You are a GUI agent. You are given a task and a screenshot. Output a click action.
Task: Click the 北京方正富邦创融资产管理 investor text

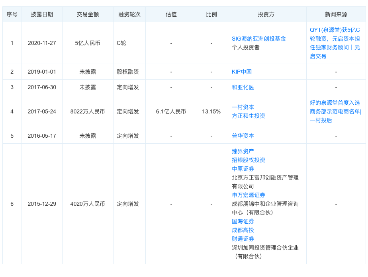265,178
